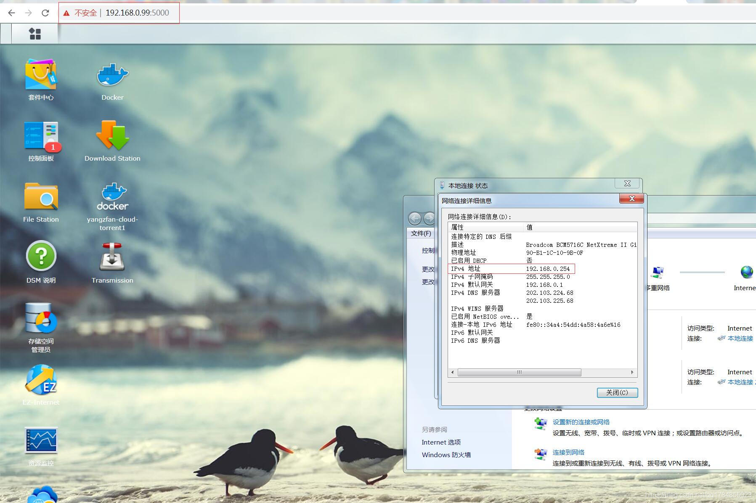Image resolution: width=756 pixels, height=503 pixels.
Task: Select the 连接-本地 IPv6 地址 row
Action: pyautogui.click(x=542, y=325)
